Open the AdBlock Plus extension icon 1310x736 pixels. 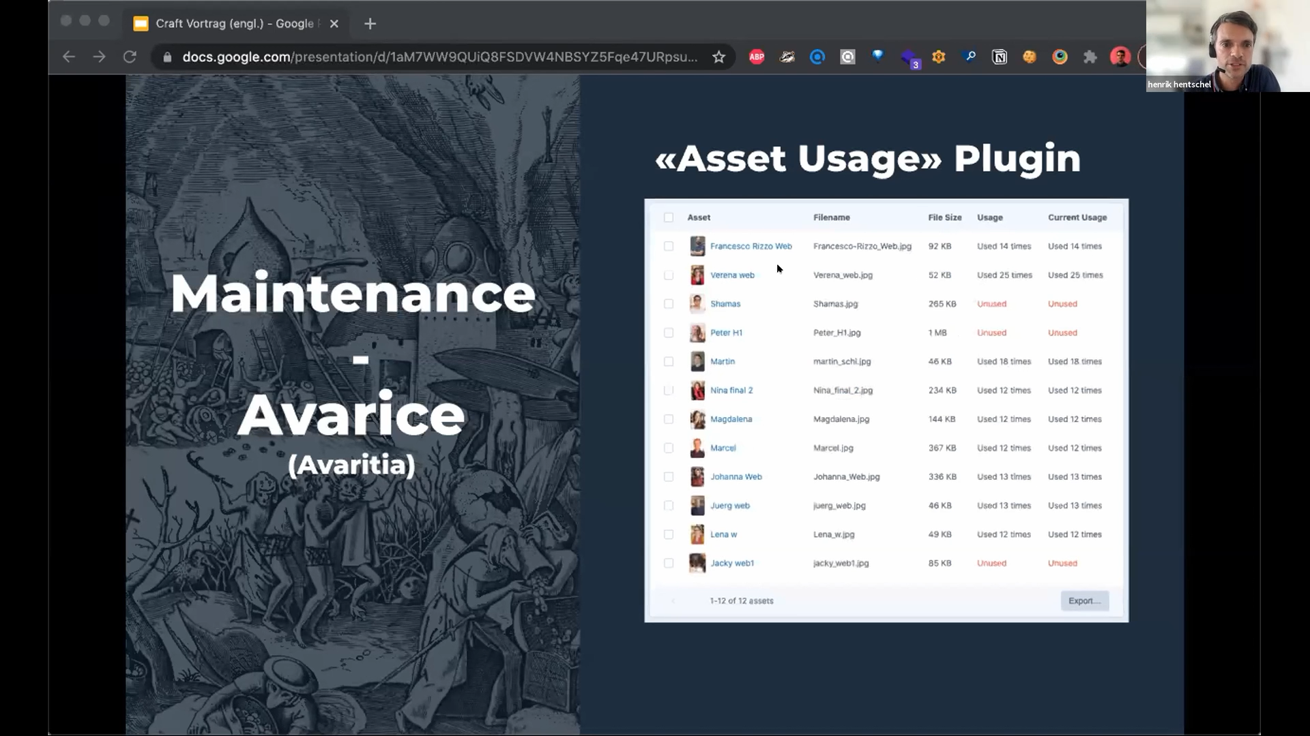tap(757, 57)
